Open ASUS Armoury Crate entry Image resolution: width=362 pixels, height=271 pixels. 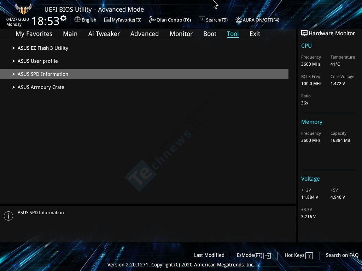(x=144, y=87)
